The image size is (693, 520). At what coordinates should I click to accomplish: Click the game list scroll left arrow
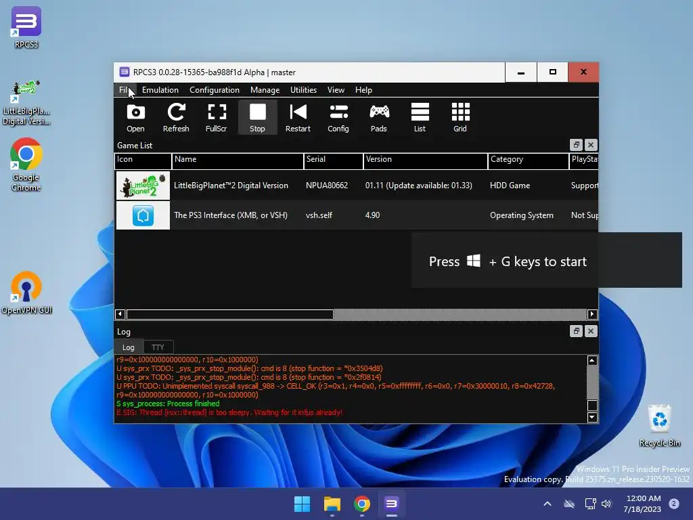(120, 314)
